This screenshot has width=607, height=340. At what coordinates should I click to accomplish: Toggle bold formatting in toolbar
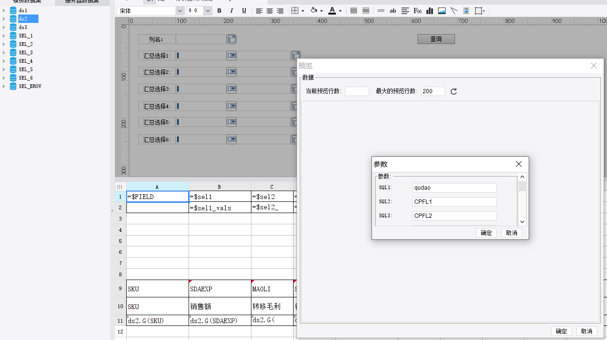219,11
